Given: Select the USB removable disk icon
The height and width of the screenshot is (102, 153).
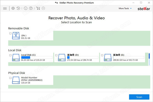Looking at the screenshot, I should (16, 36).
